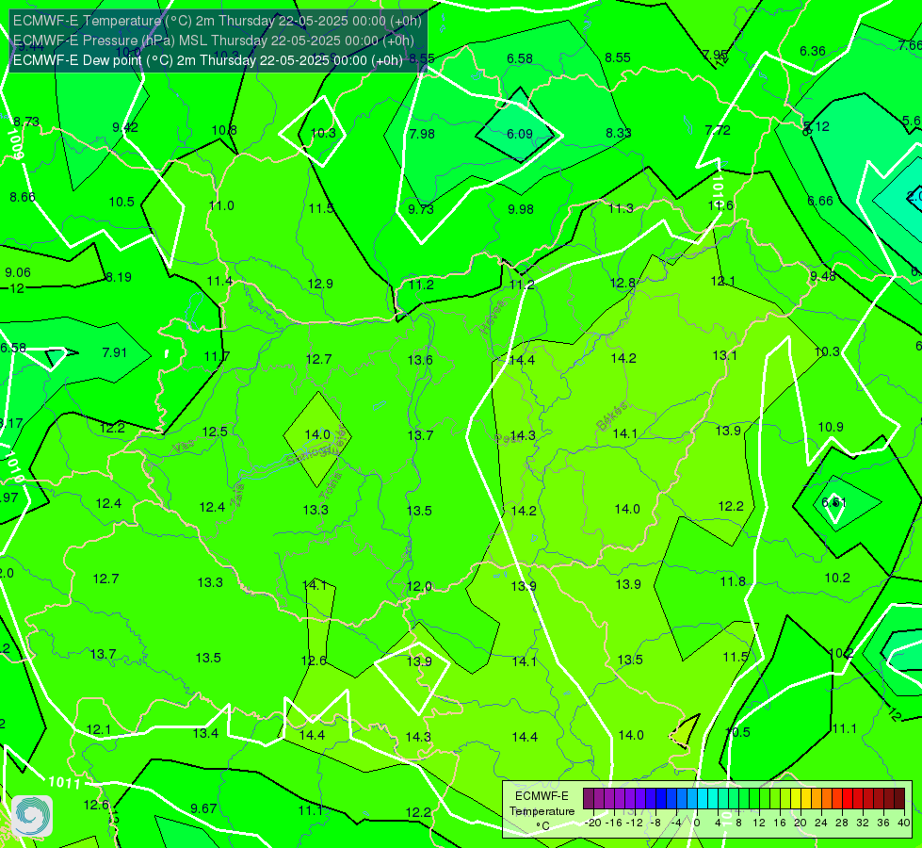922x848 pixels.
Task: Click the temperature value 12.0
Action: click(x=419, y=586)
